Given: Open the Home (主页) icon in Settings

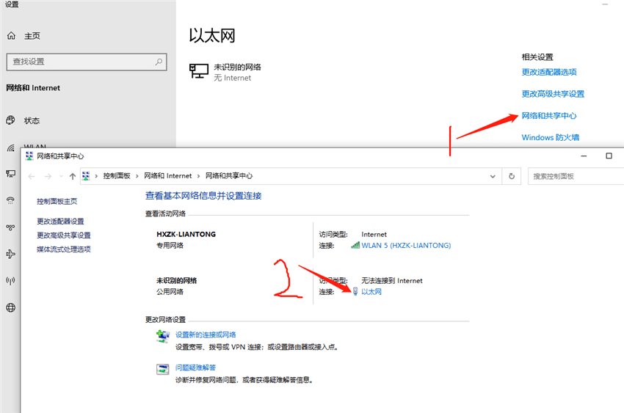Looking at the screenshot, I should point(11,36).
